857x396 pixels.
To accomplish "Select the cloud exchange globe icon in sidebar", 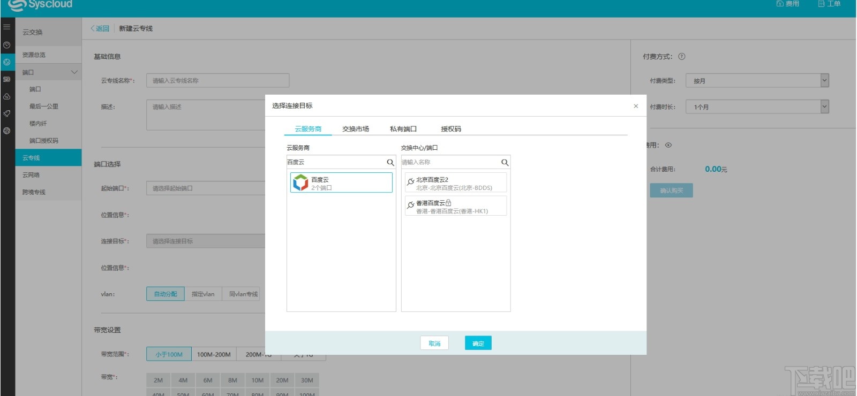I will tap(7, 62).
